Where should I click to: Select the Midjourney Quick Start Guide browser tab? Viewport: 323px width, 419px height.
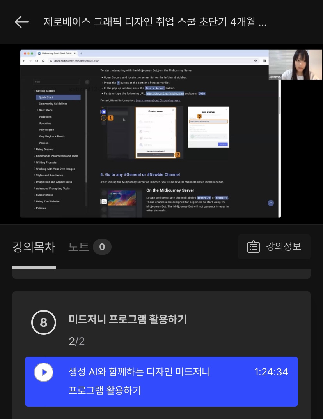[57, 53]
